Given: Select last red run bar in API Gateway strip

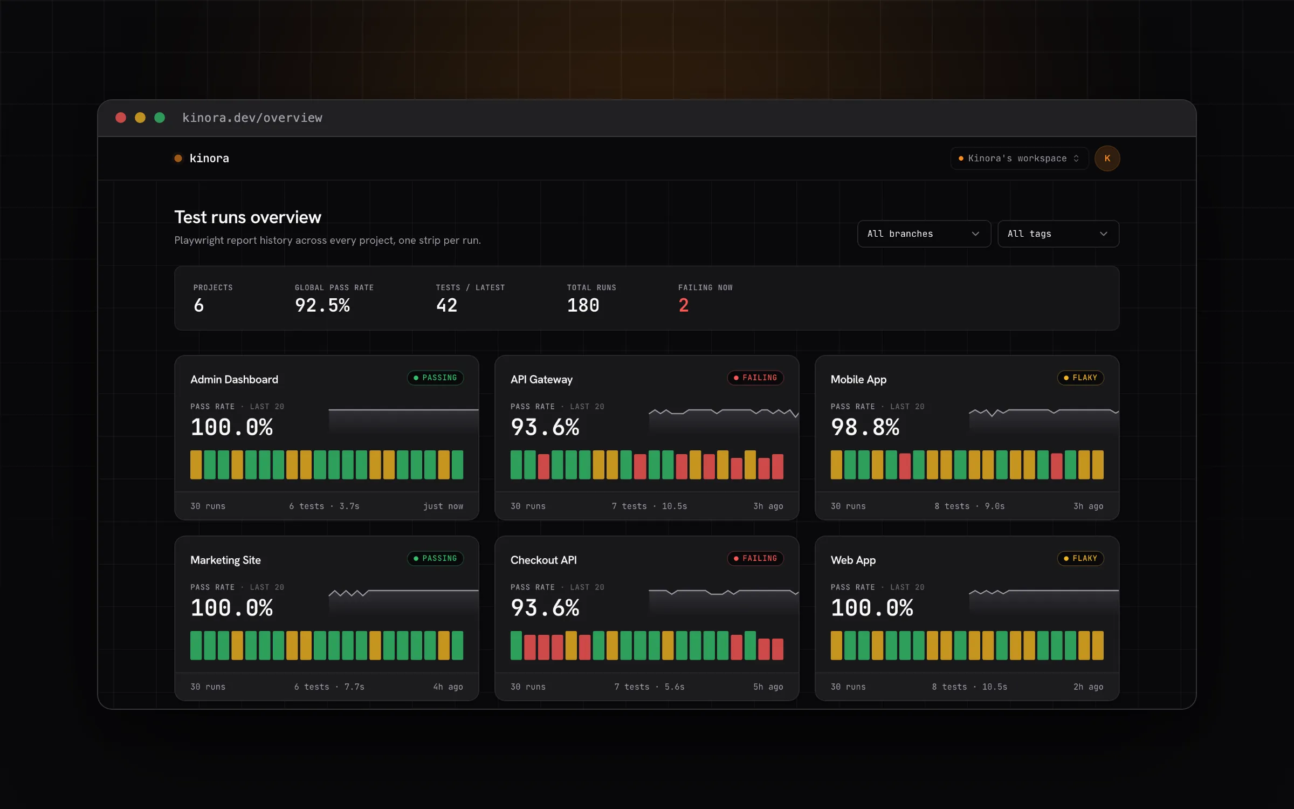Looking at the screenshot, I should [x=777, y=467].
